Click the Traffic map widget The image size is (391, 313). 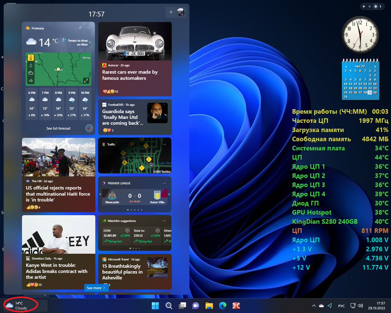click(x=135, y=155)
